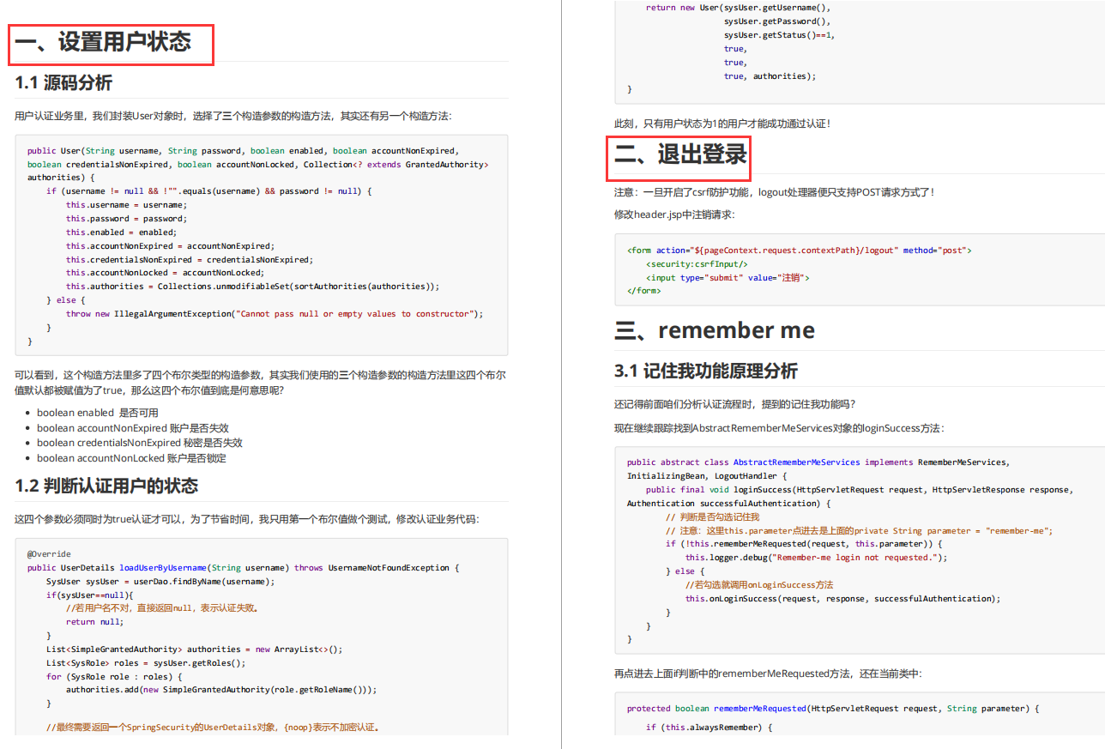Click the sentence 此刻，只有用户状态为1的用户才能成功通过认证

point(722,124)
